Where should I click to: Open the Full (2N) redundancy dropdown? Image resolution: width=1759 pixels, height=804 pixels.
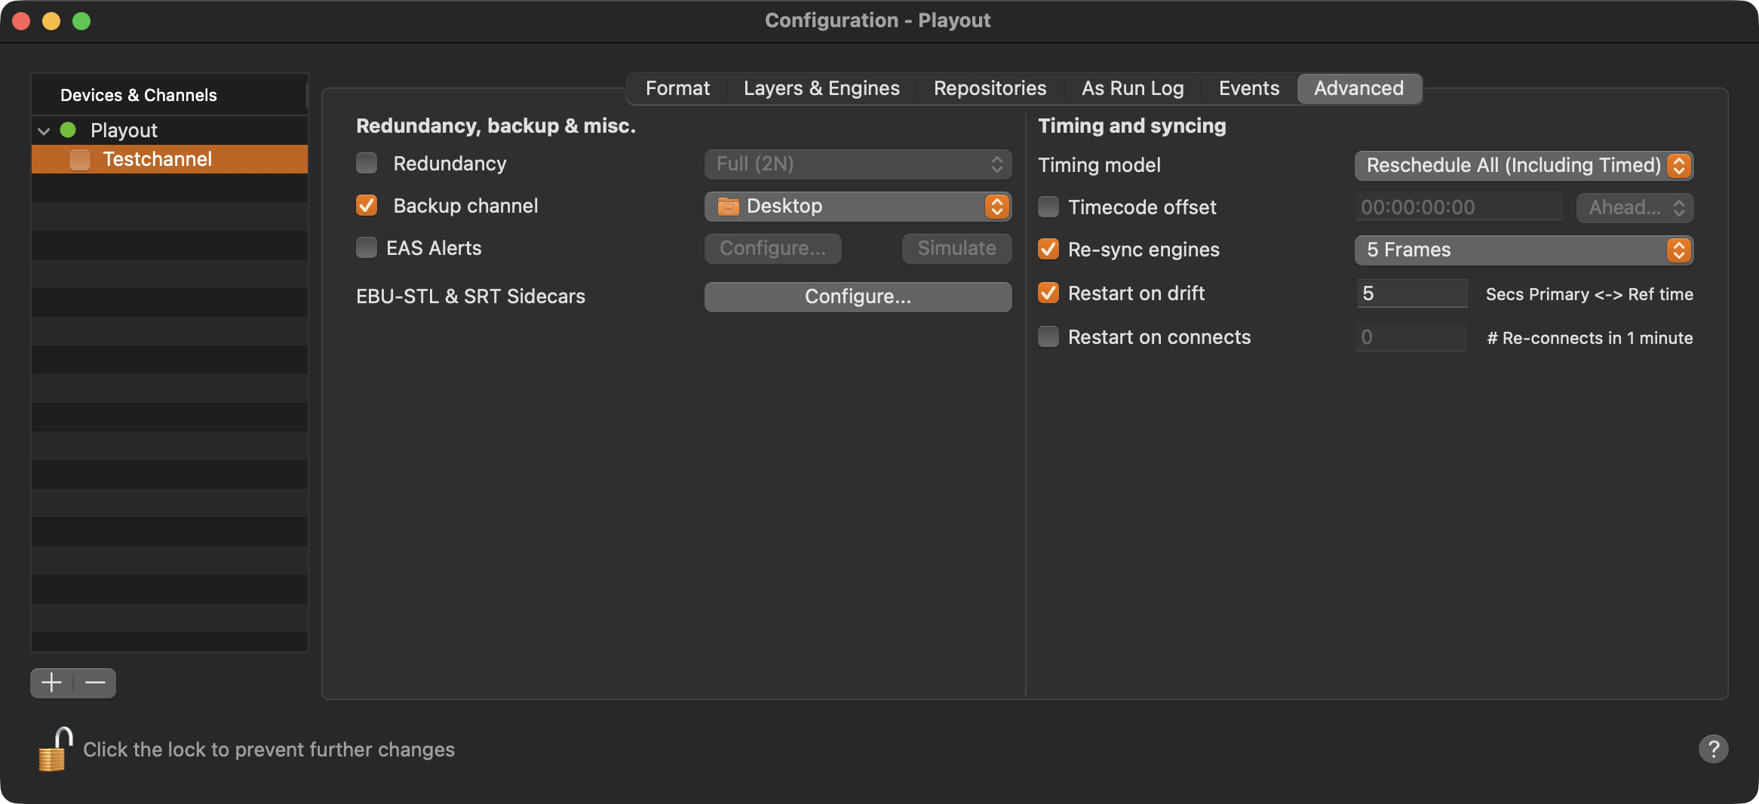[858, 164]
